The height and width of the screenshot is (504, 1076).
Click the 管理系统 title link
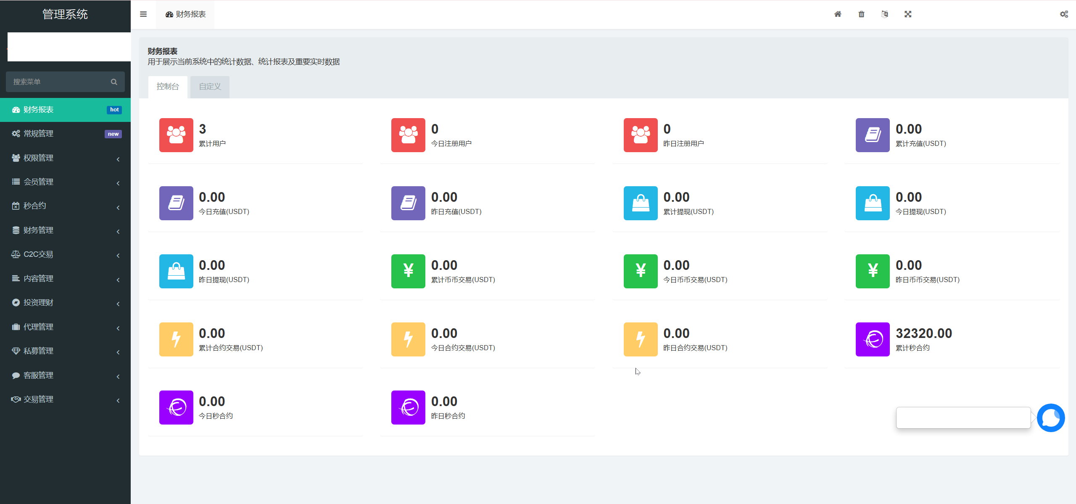[x=65, y=14]
